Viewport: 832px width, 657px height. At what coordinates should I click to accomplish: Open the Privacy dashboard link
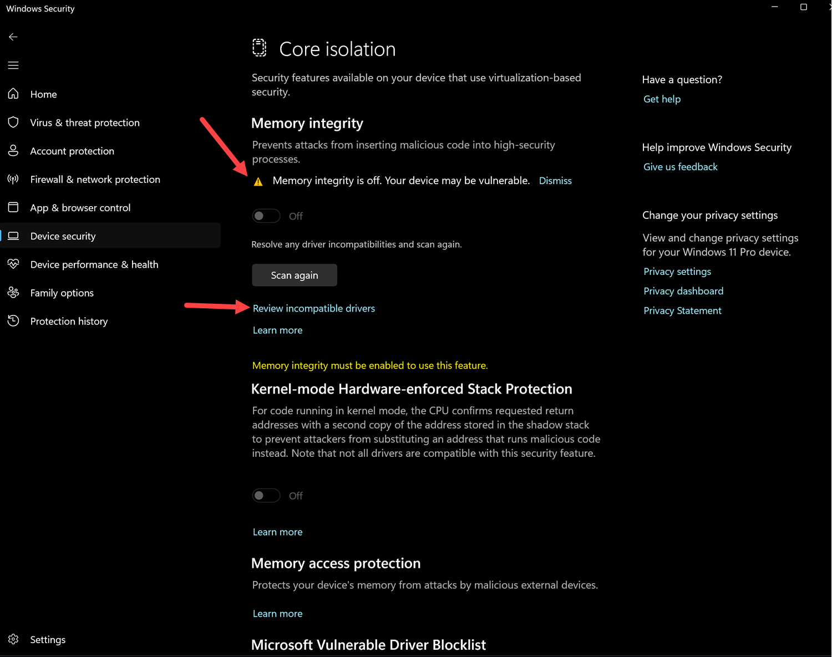click(683, 291)
